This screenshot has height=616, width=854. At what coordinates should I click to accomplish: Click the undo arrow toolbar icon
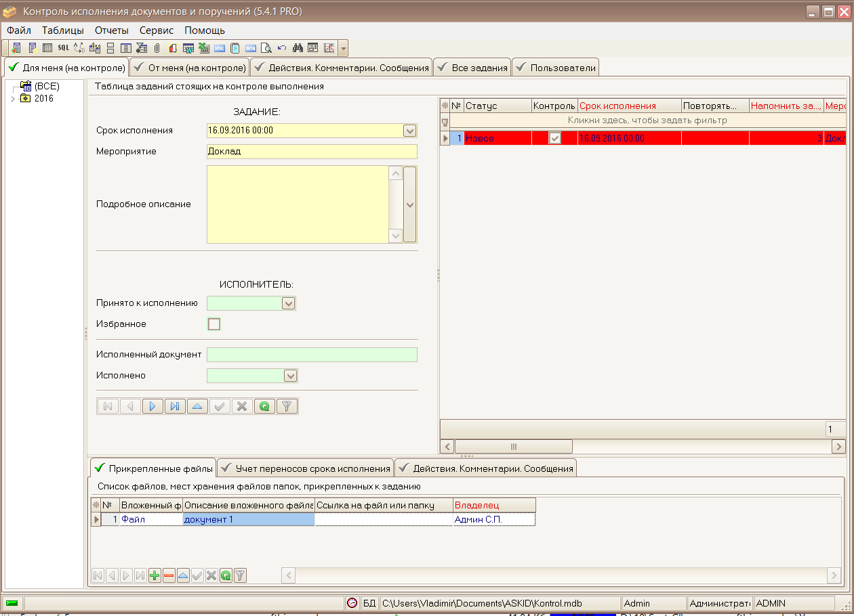point(282,48)
